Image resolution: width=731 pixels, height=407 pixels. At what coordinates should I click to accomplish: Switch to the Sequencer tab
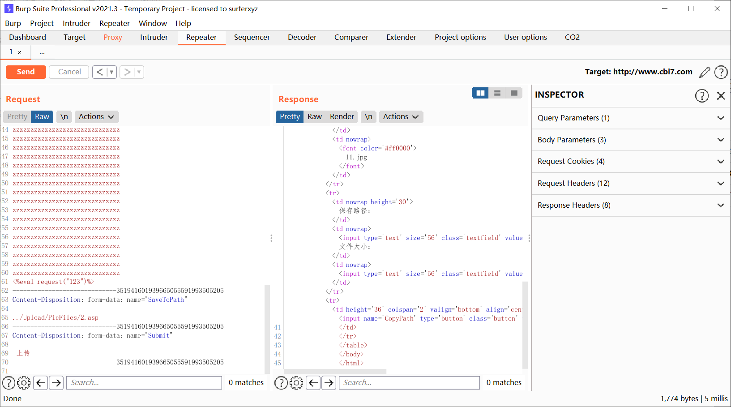(x=252, y=38)
